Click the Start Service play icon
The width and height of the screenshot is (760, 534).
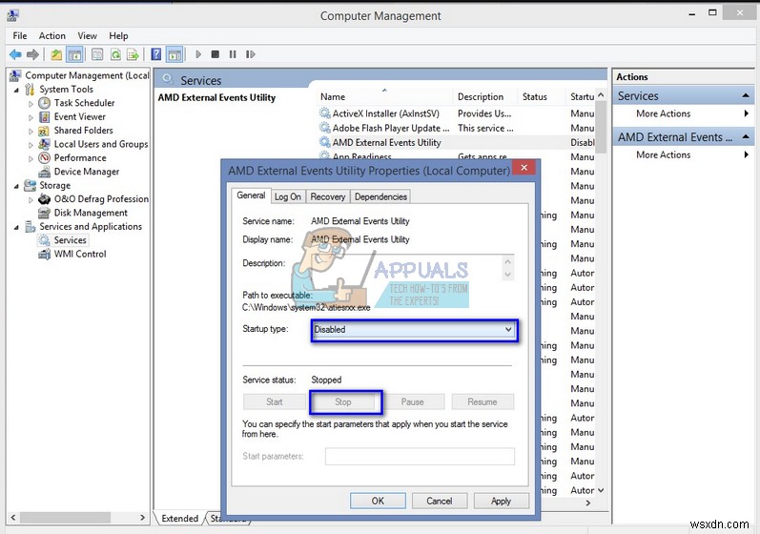tap(198, 54)
